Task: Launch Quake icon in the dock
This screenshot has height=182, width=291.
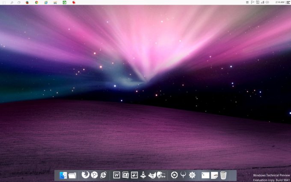Action: 183,175
